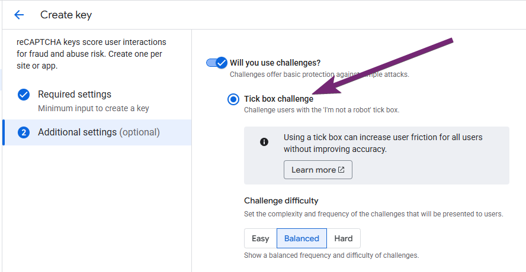The width and height of the screenshot is (526, 272).
Task: Click the external link icon on Learn more
Action: click(x=341, y=170)
